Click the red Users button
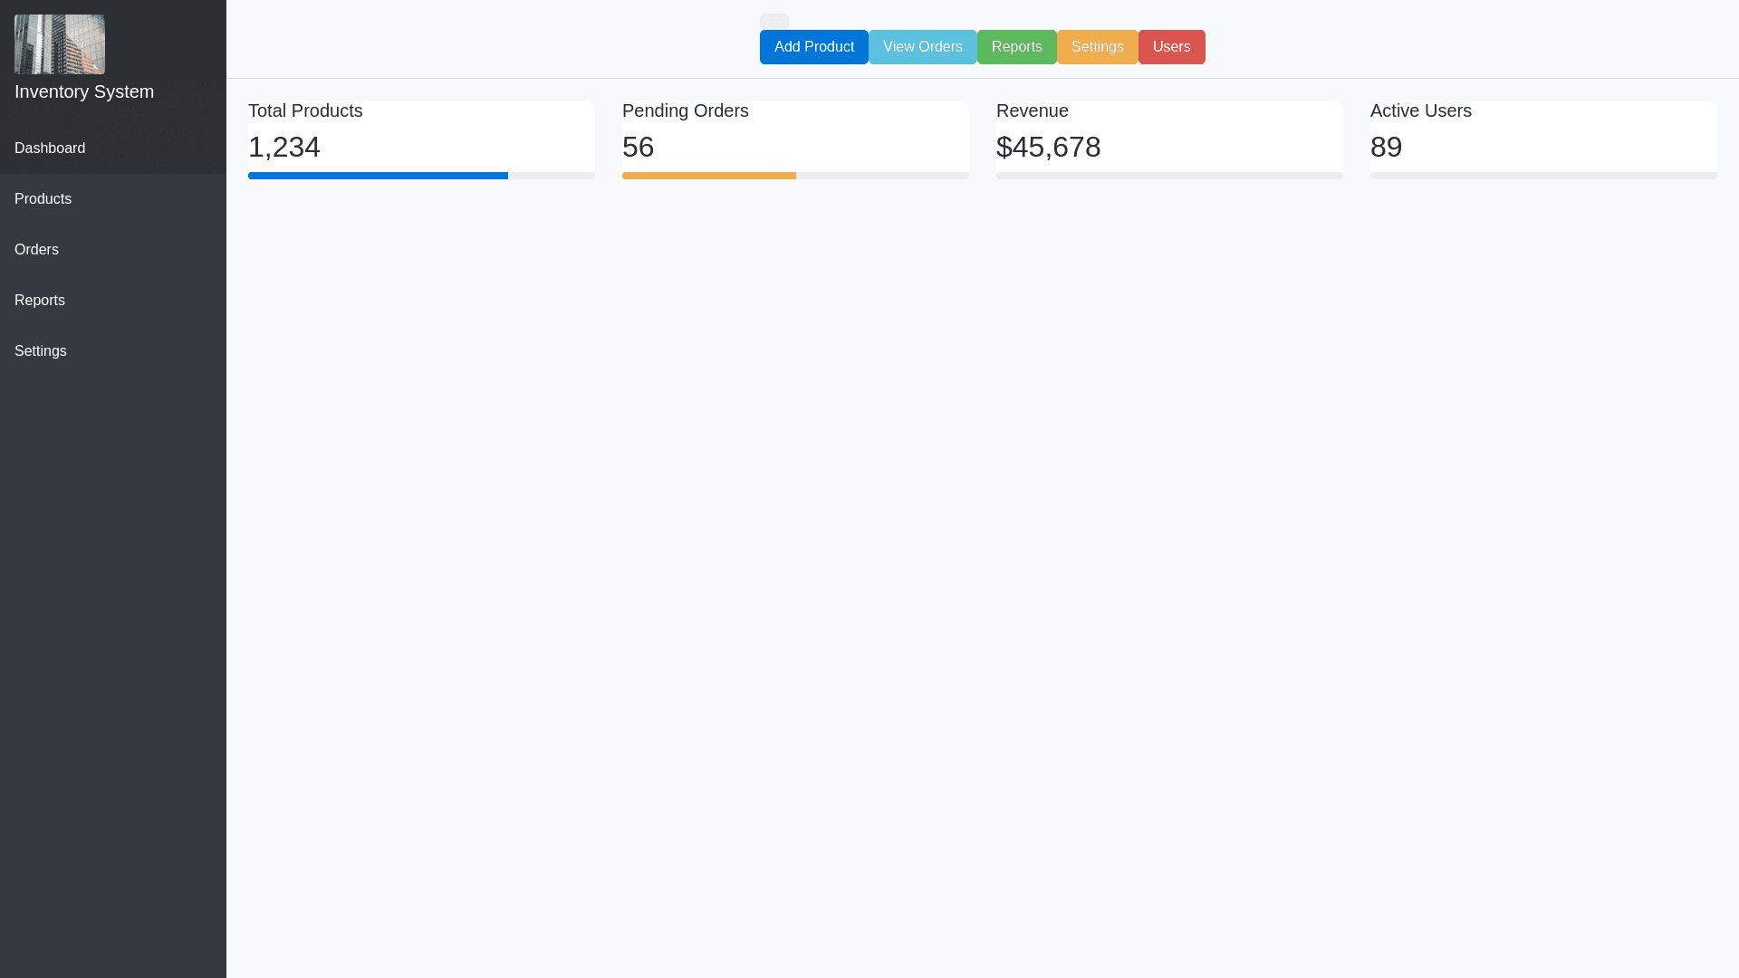This screenshot has height=978, width=1739. (1171, 47)
